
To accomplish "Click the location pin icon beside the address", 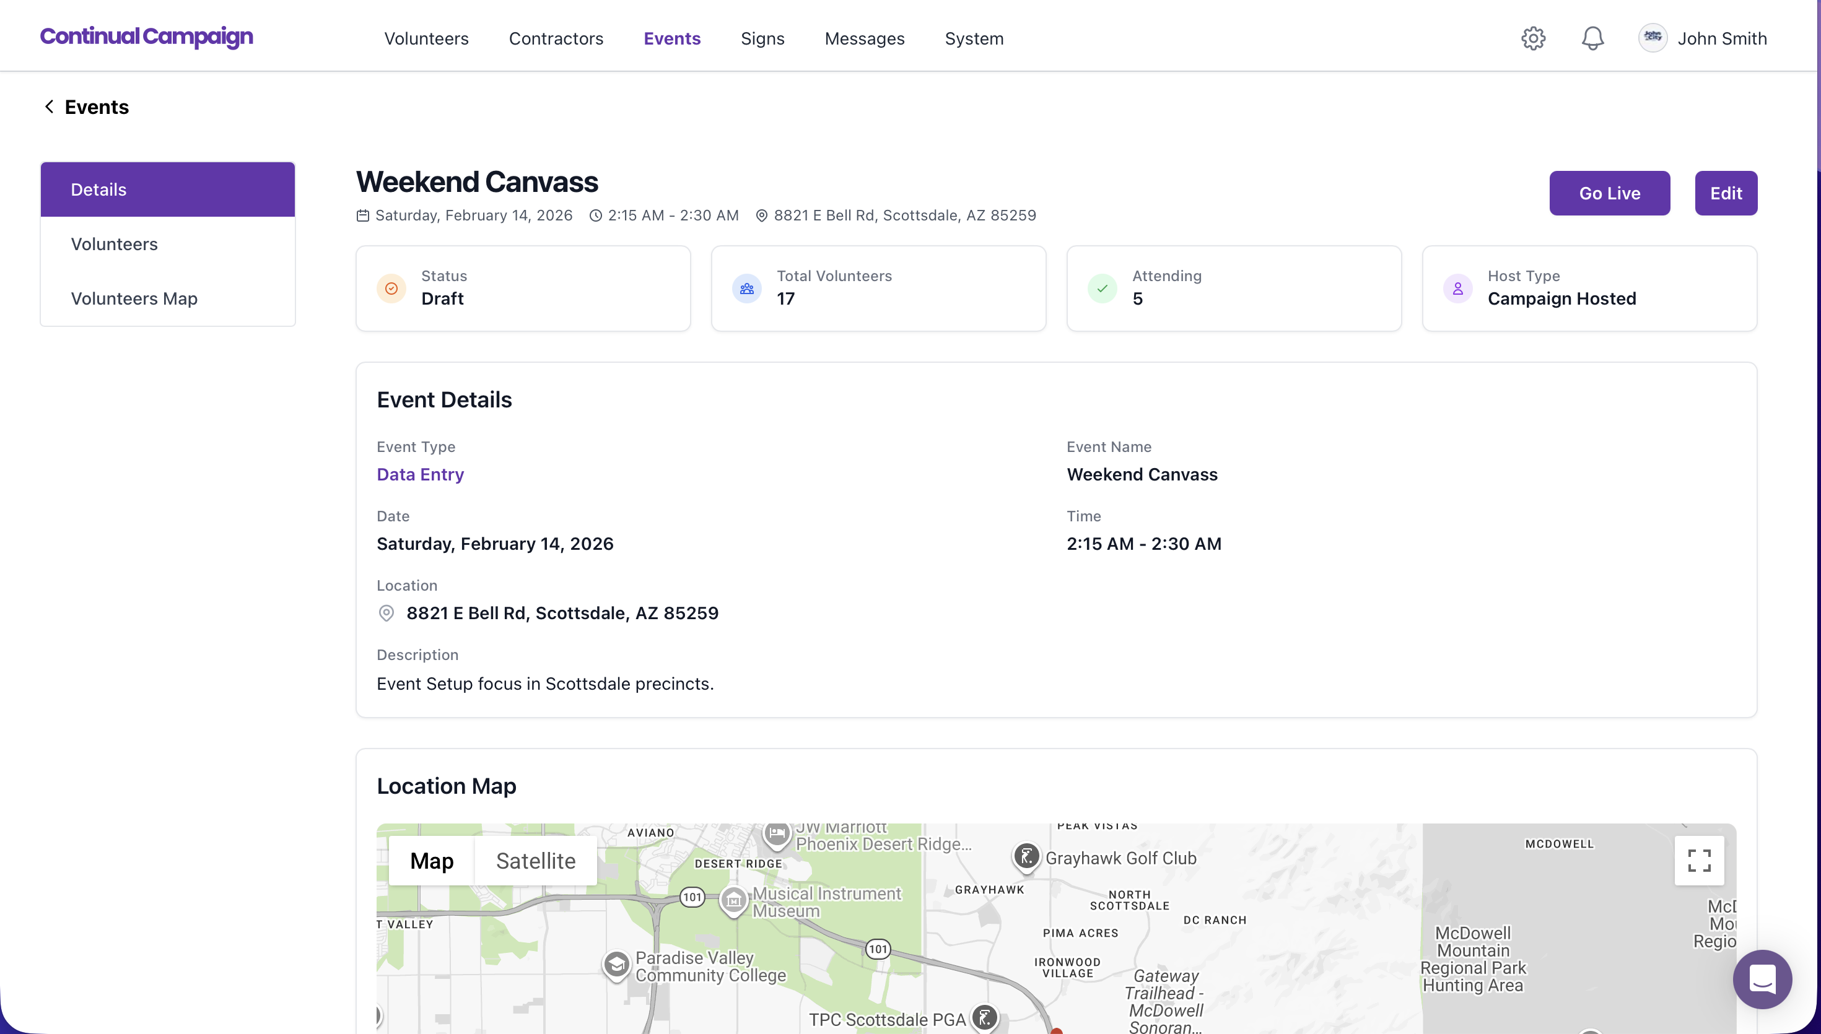I will 761,215.
